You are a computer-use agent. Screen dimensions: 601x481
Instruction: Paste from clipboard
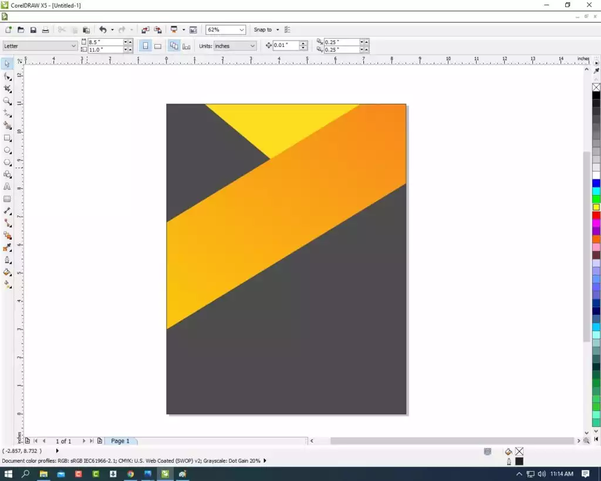click(87, 30)
